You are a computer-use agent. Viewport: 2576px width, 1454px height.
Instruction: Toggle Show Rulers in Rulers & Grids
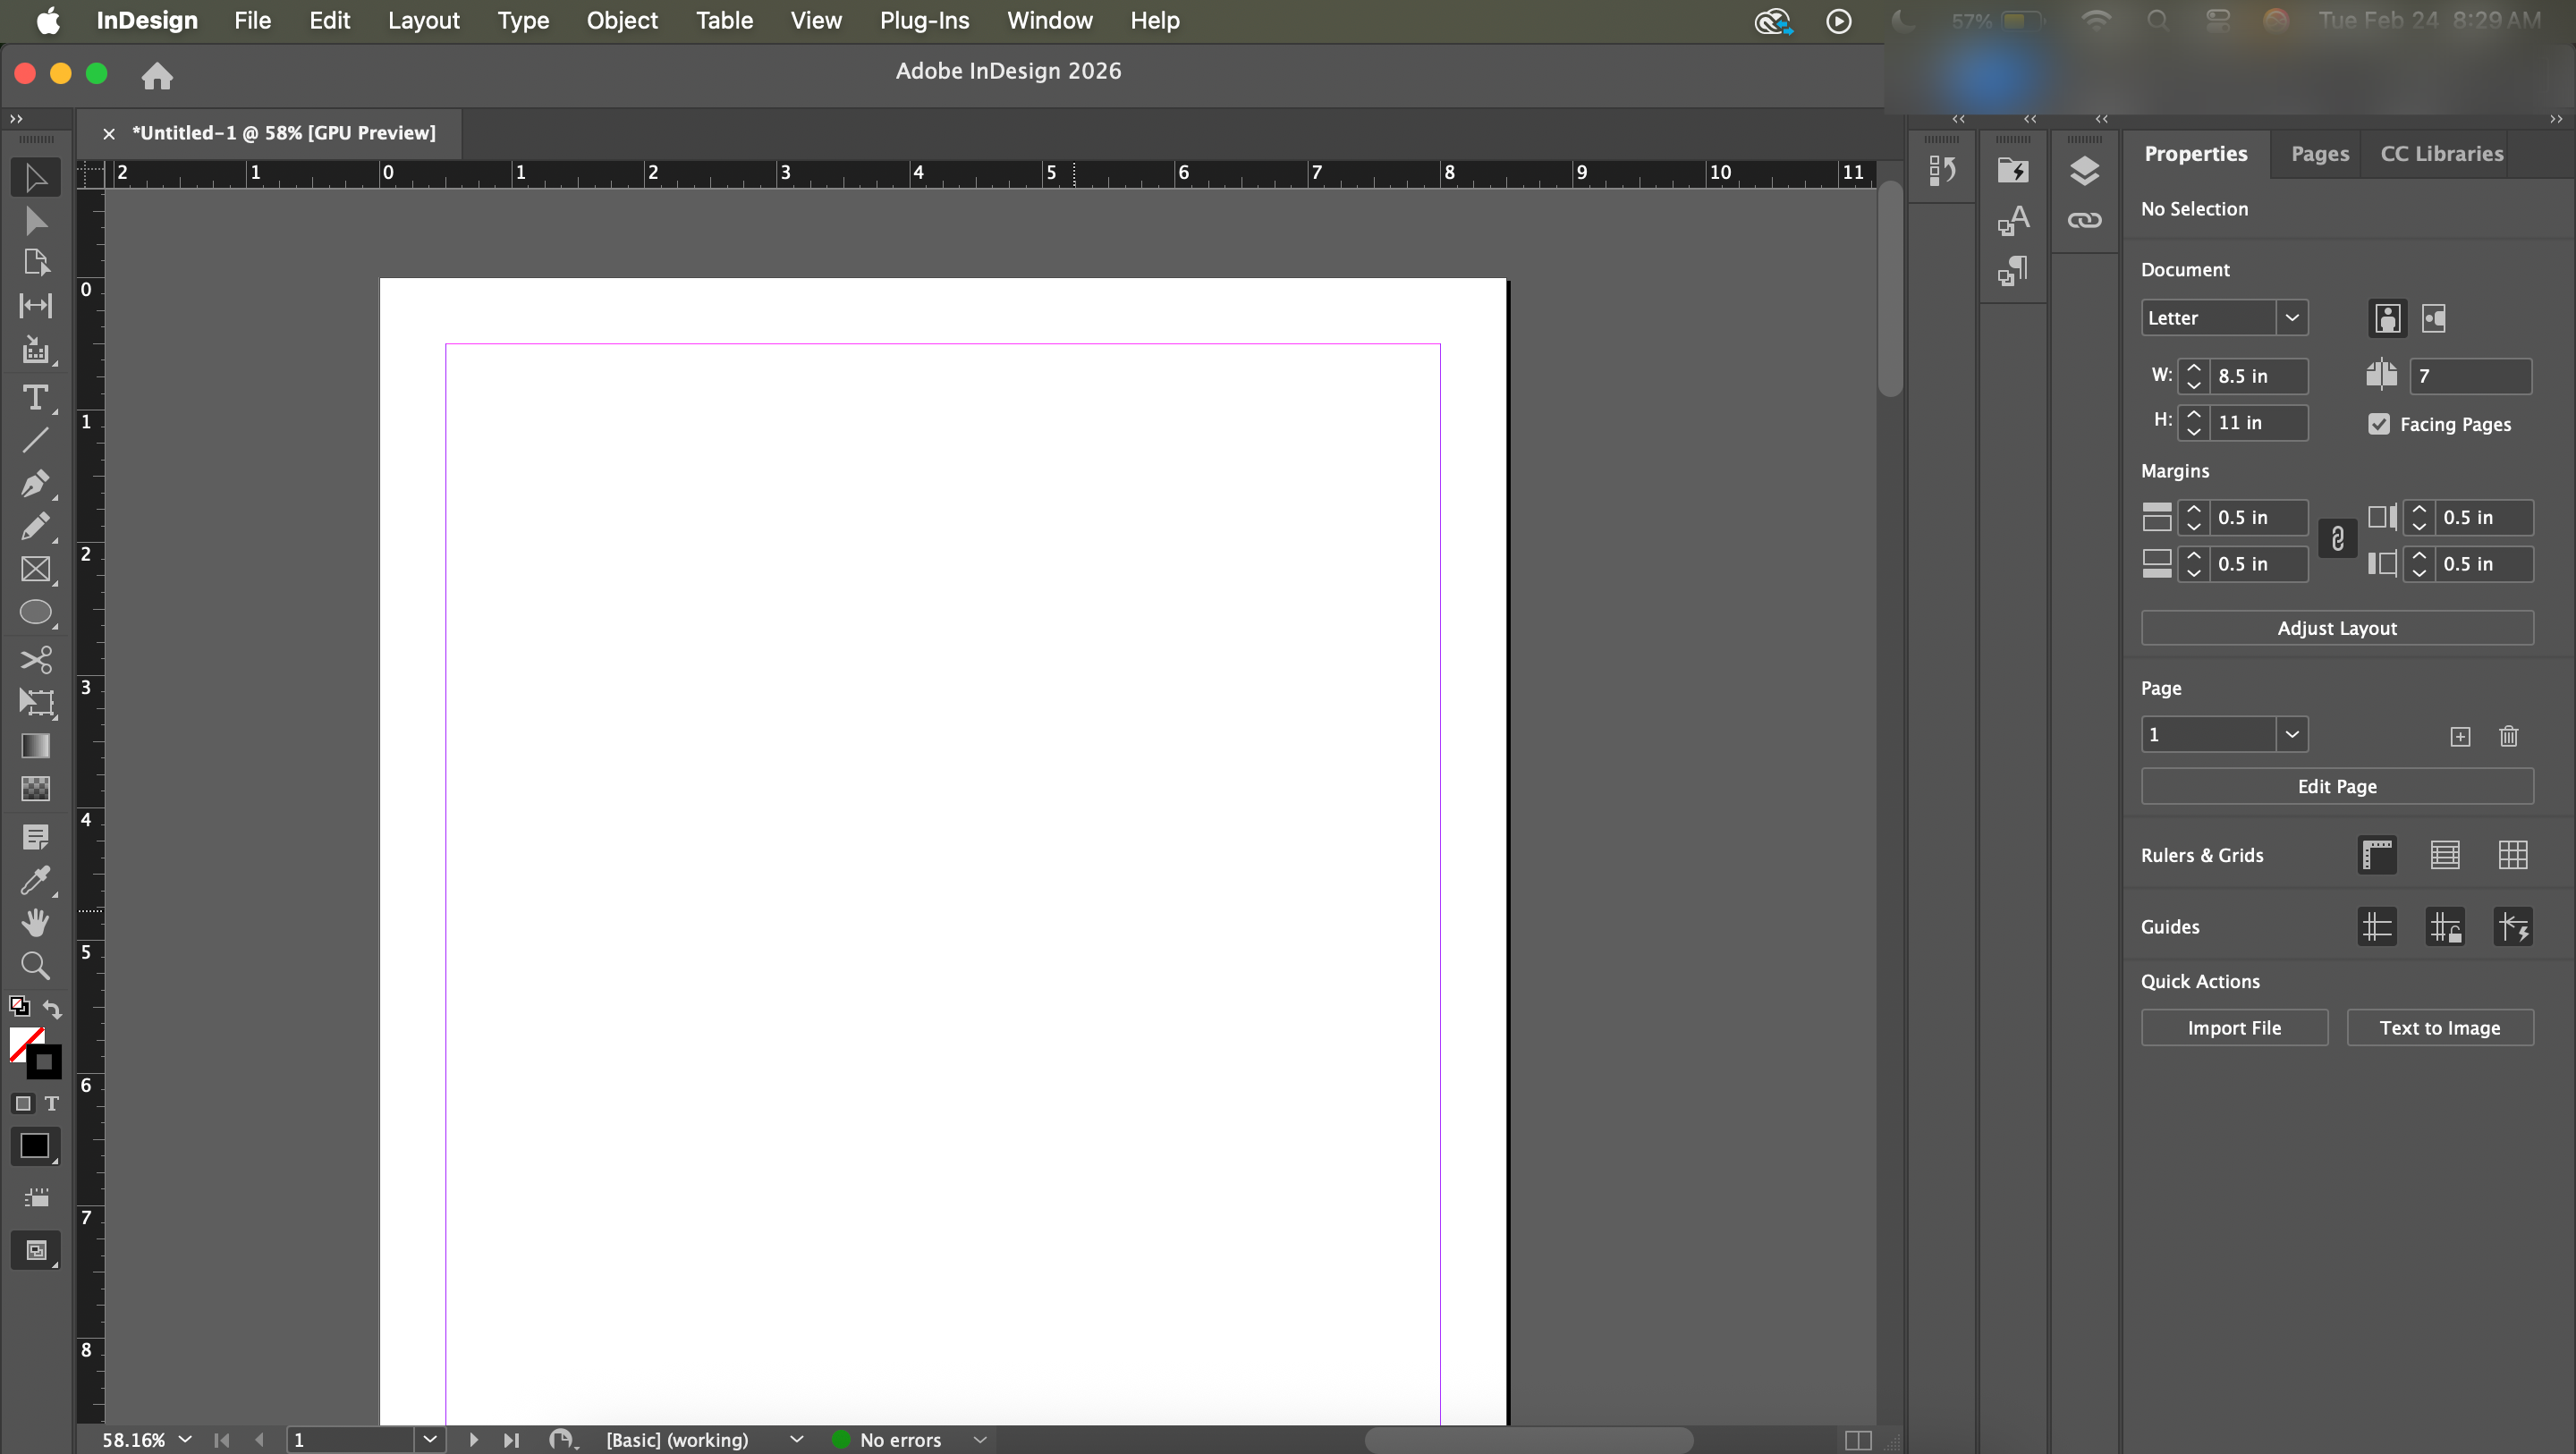(x=2377, y=855)
